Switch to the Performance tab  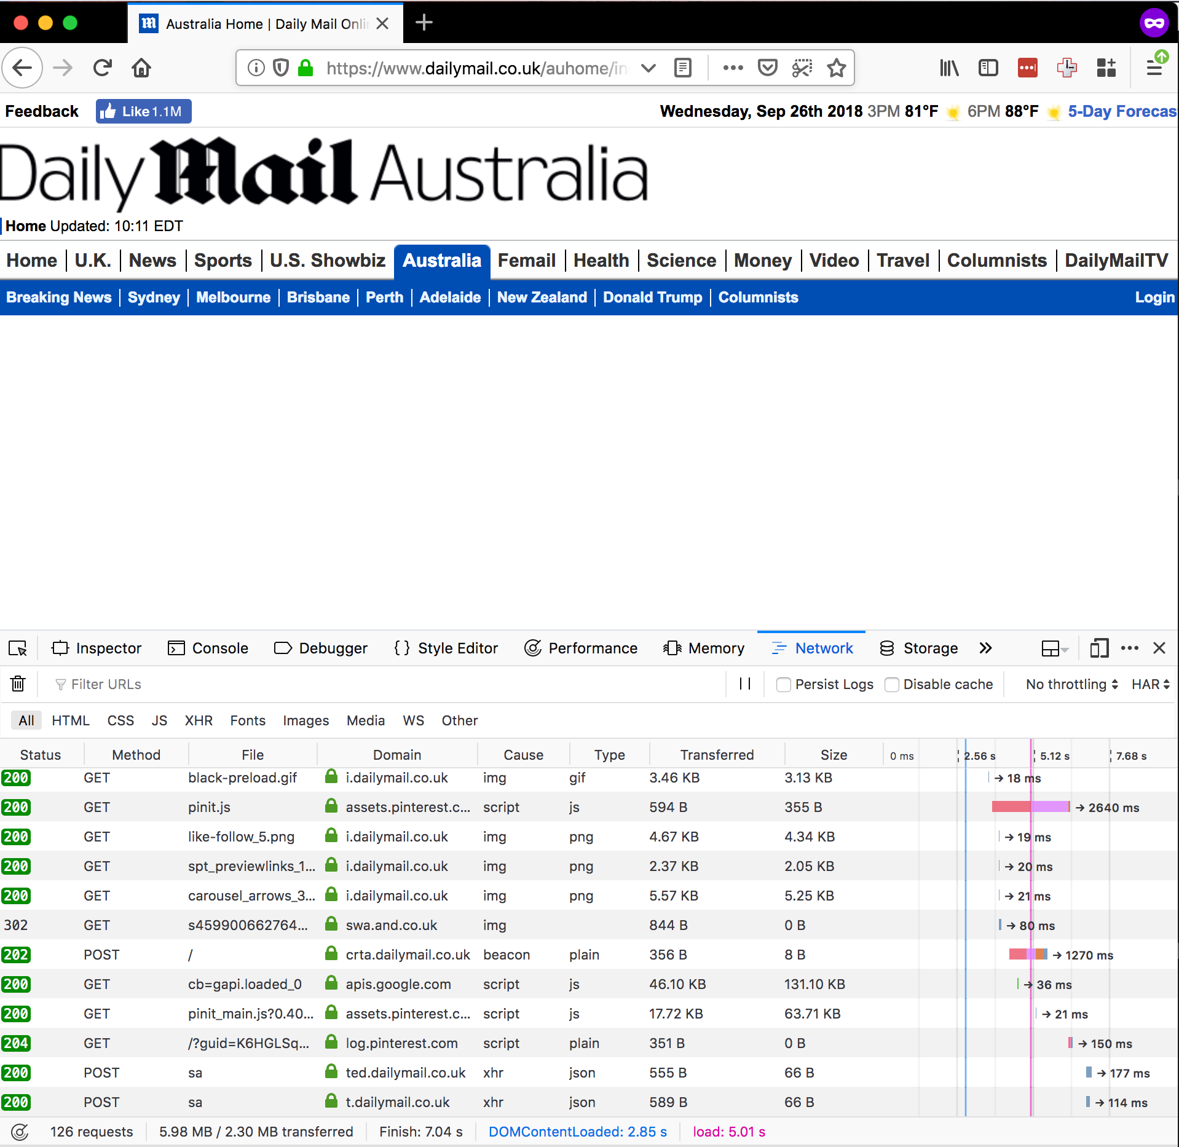coord(581,648)
